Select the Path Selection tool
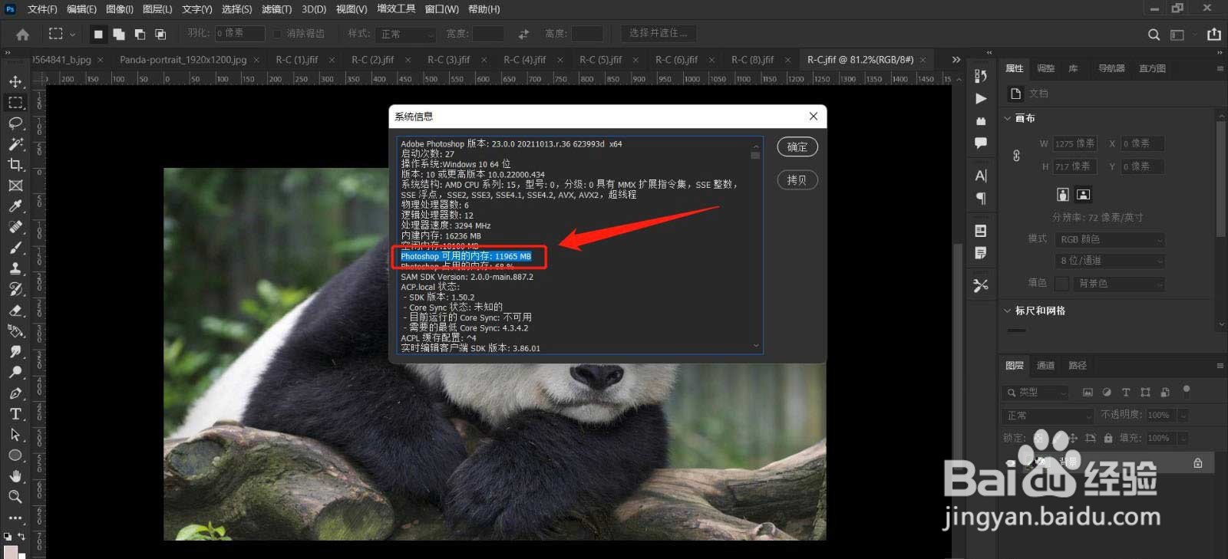The image size is (1228, 559). (x=15, y=435)
